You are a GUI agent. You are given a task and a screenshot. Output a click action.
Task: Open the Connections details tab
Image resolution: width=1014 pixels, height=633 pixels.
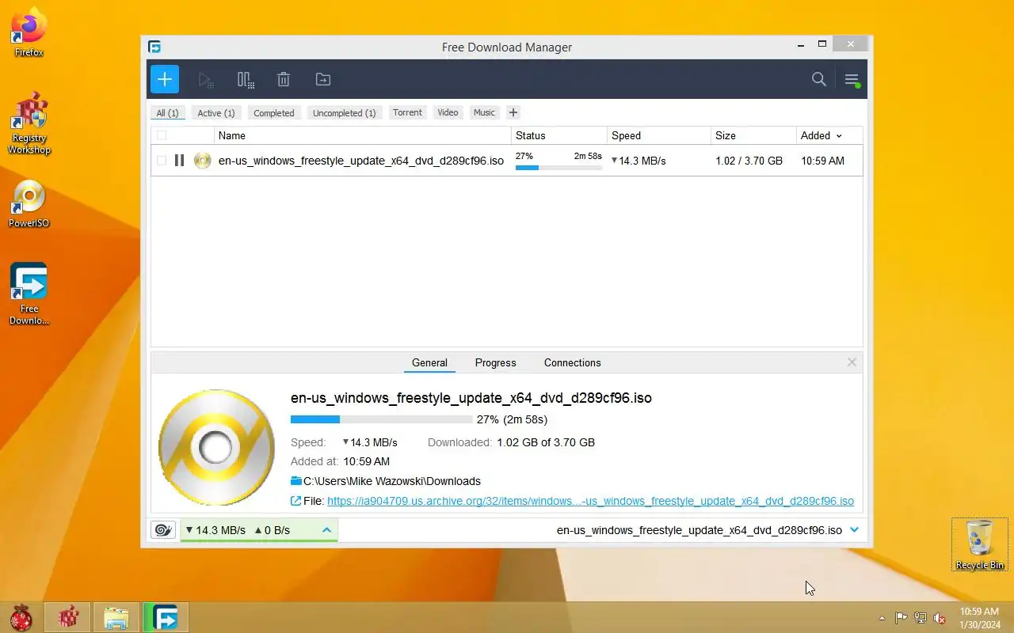(x=573, y=362)
